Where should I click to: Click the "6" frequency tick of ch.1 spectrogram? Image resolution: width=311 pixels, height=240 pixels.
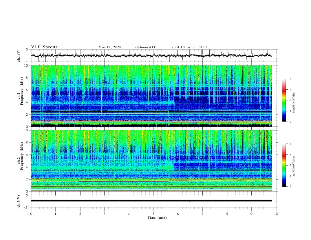click(28, 90)
